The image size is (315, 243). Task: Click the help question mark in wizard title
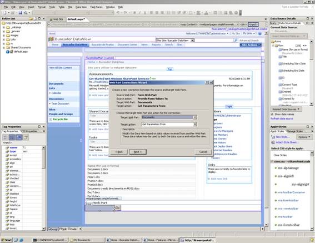pos(207,82)
